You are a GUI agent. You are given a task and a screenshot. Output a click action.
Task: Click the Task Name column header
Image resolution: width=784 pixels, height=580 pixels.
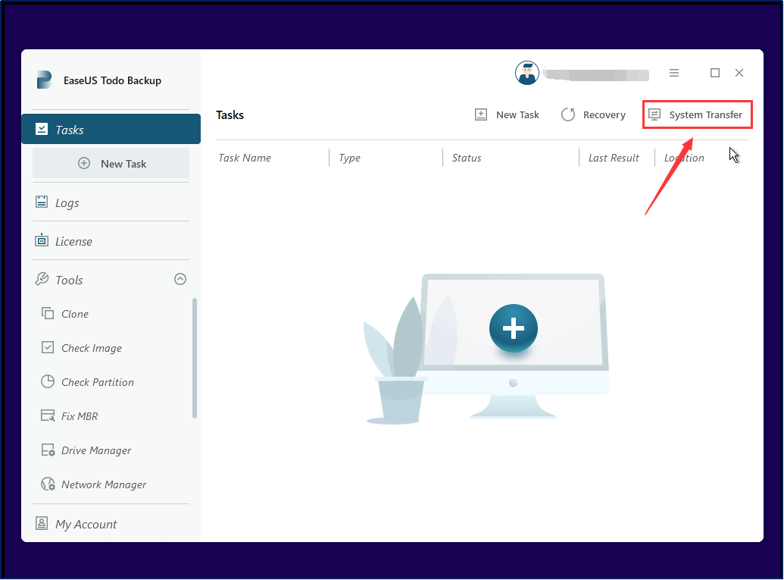tap(245, 158)
